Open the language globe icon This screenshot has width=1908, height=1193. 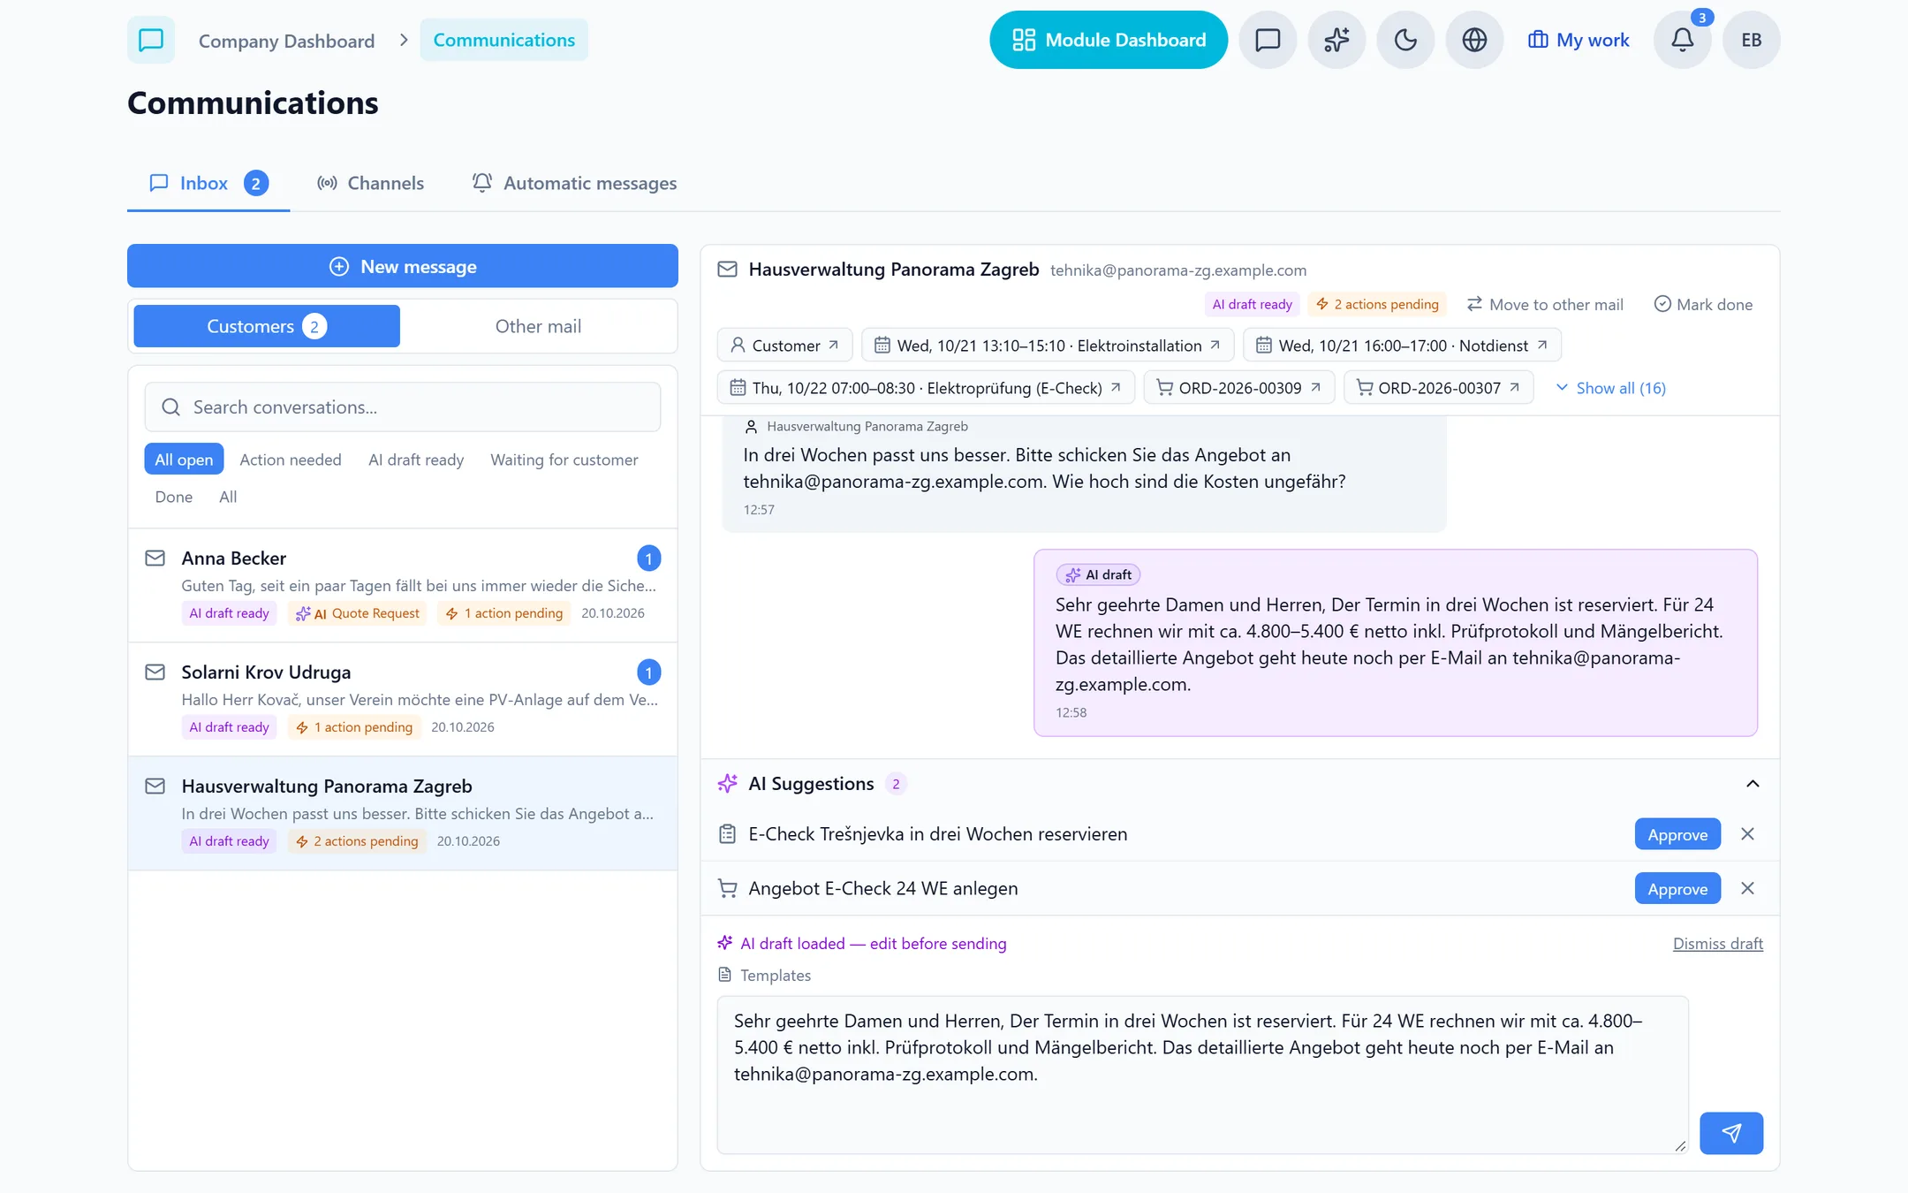pos(1474,40)
